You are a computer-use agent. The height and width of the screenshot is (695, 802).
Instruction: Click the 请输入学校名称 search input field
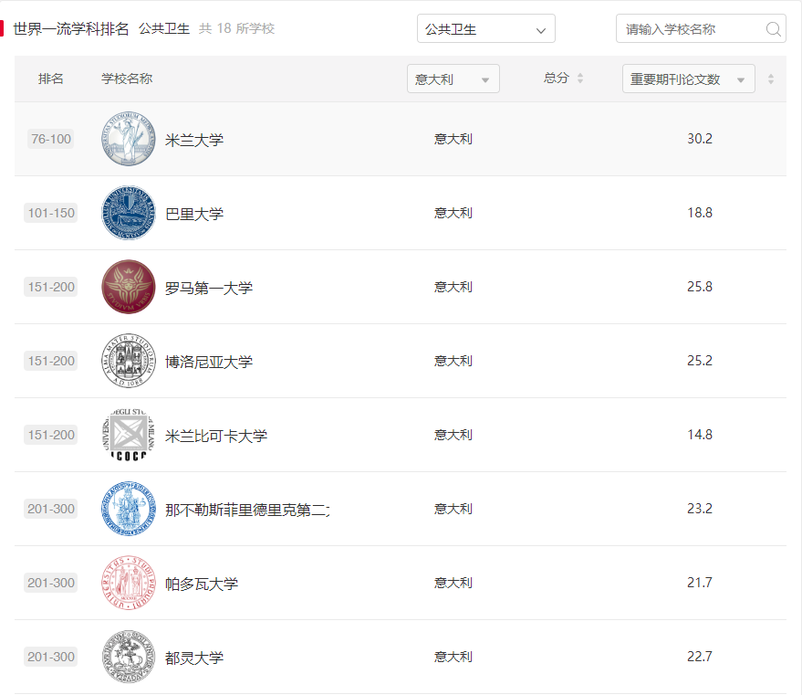(693, 29)
